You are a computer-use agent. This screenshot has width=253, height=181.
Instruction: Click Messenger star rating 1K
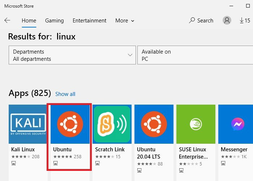click(234, 157)
